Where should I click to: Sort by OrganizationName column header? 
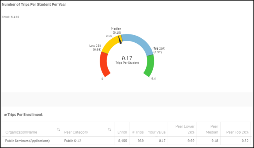(21, 132)
